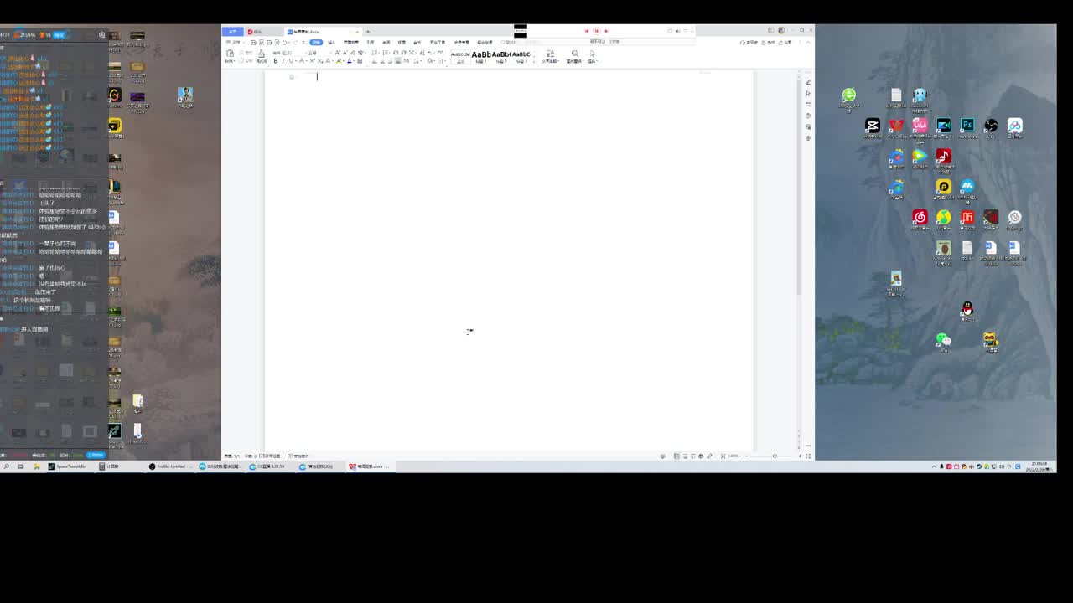Image resolution: width=1073 pixels, height=603 pixels.
Task: Click the Format Painter brush icon
Action: tap(262, 55)
